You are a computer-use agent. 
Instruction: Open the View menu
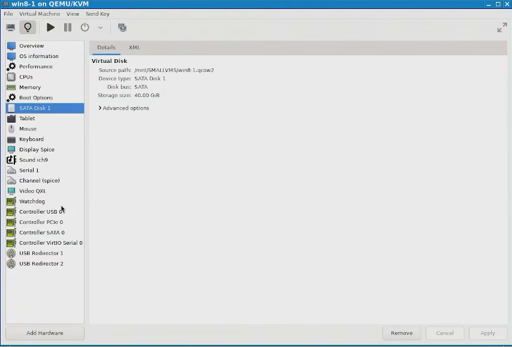[x=73, y=14]
